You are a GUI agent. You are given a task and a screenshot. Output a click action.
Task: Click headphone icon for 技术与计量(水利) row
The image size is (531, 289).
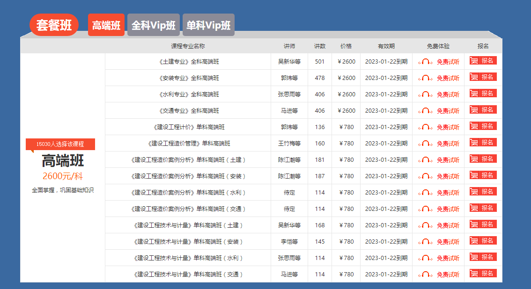tap(425, 258)
